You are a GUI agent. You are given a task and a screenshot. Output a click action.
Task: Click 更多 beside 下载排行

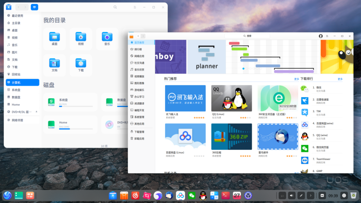(340, 79)
